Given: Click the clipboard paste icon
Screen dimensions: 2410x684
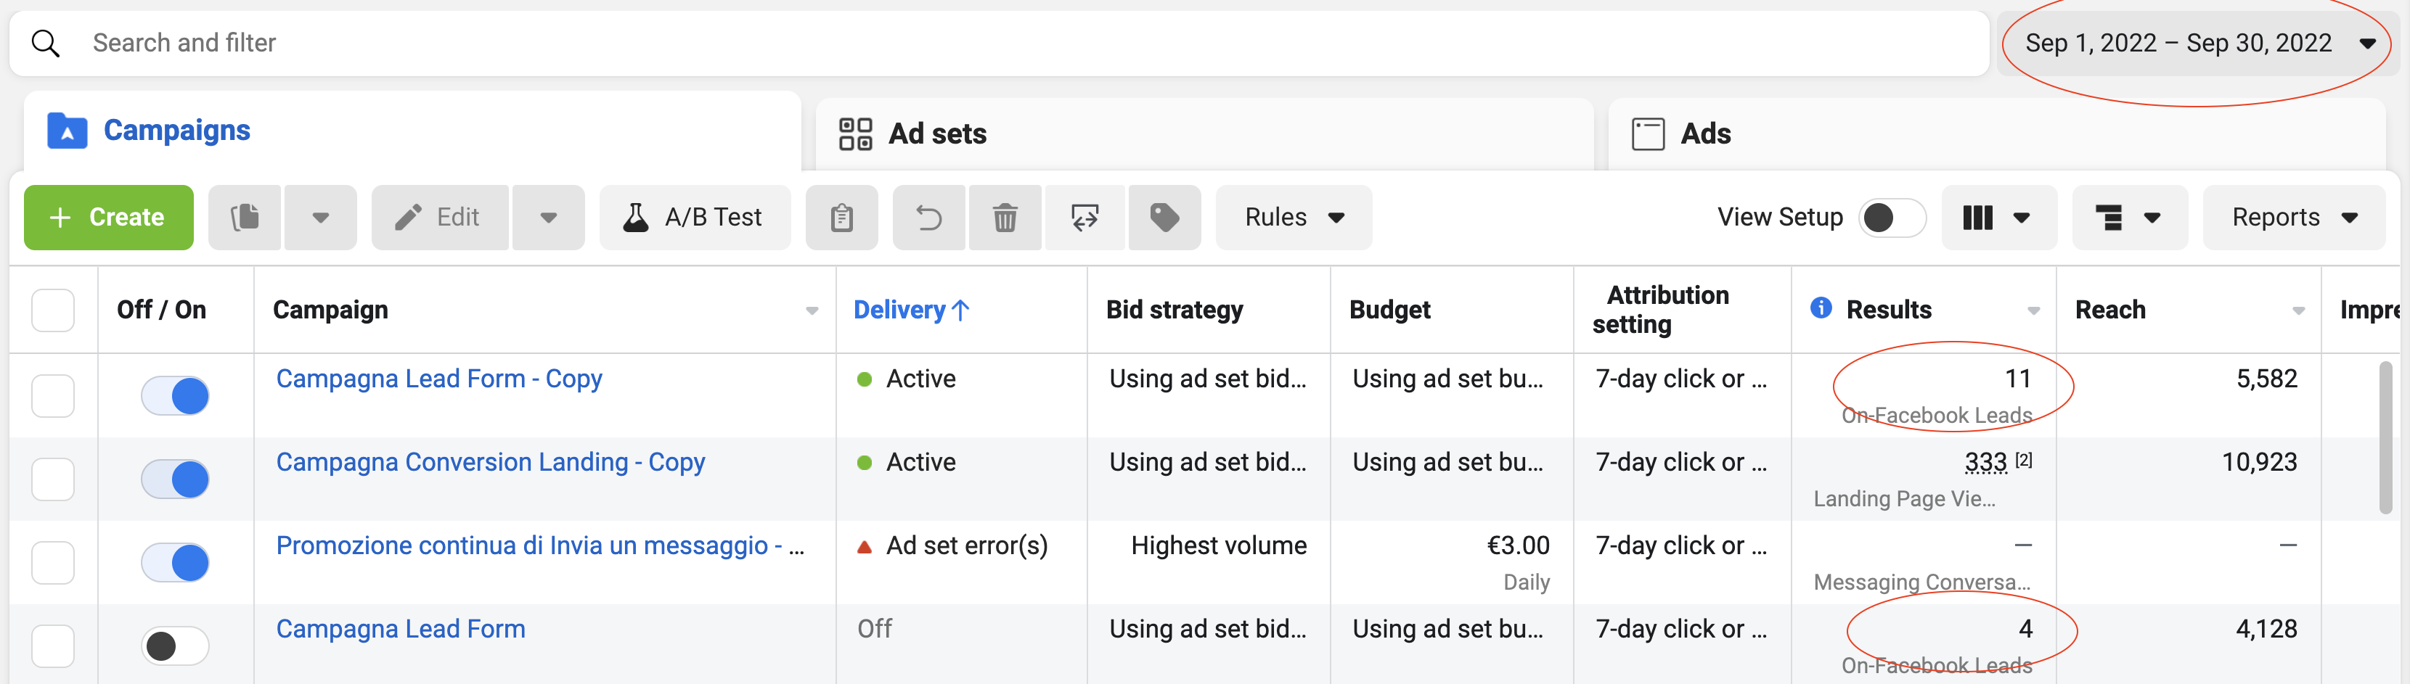Looking at the screenshot, I should [x=841, y=218].
